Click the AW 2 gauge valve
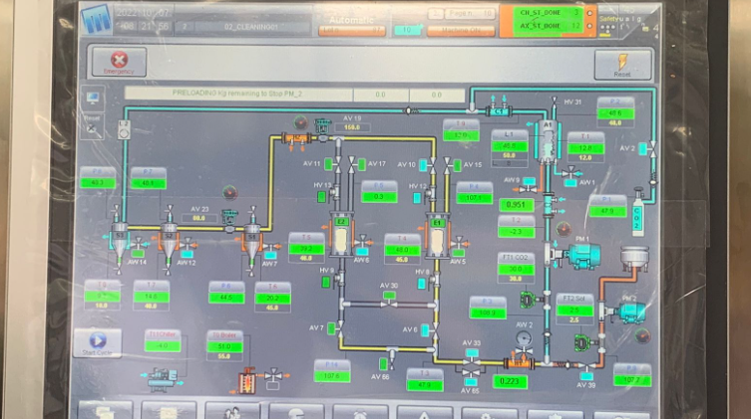 (x=523, y=341)
